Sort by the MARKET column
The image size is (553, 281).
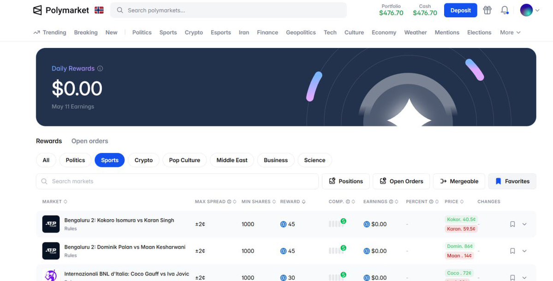point(55,202)
